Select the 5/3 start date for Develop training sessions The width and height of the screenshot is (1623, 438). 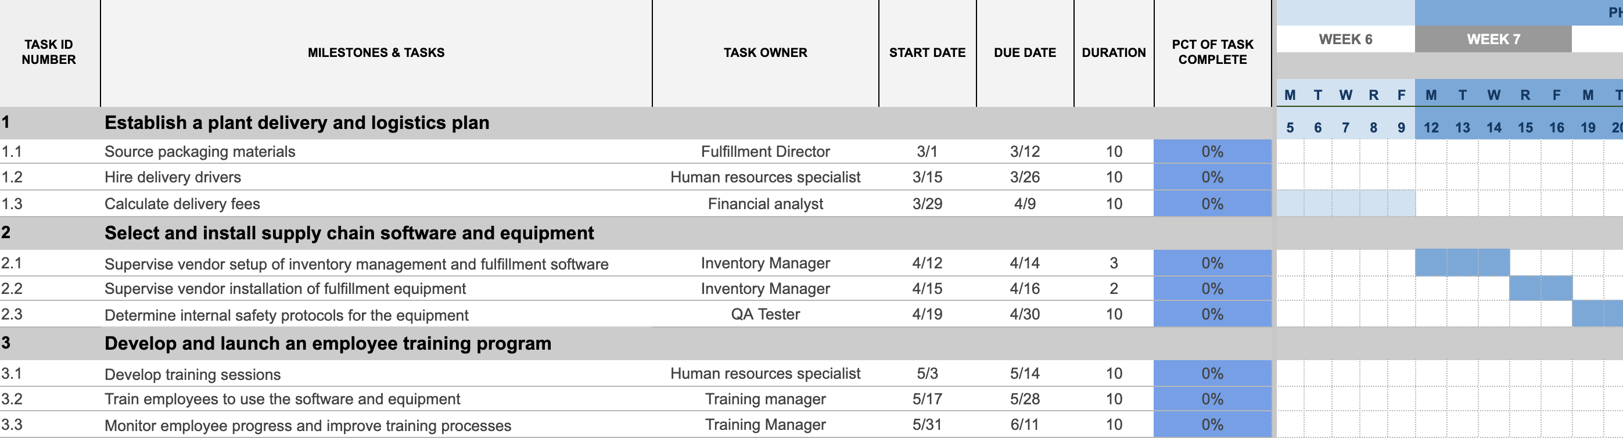coord(927,374)
